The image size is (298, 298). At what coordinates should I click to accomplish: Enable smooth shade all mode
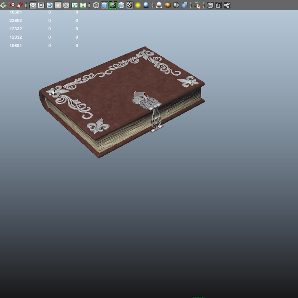105,5
